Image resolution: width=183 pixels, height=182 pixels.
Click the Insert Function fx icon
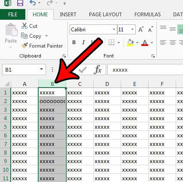(x=98, y=70)
